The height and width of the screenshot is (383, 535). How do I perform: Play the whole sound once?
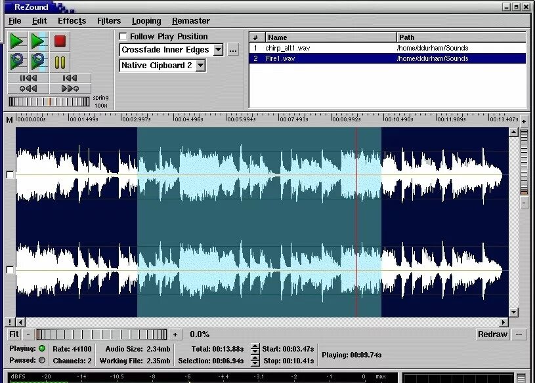(18, 41)
